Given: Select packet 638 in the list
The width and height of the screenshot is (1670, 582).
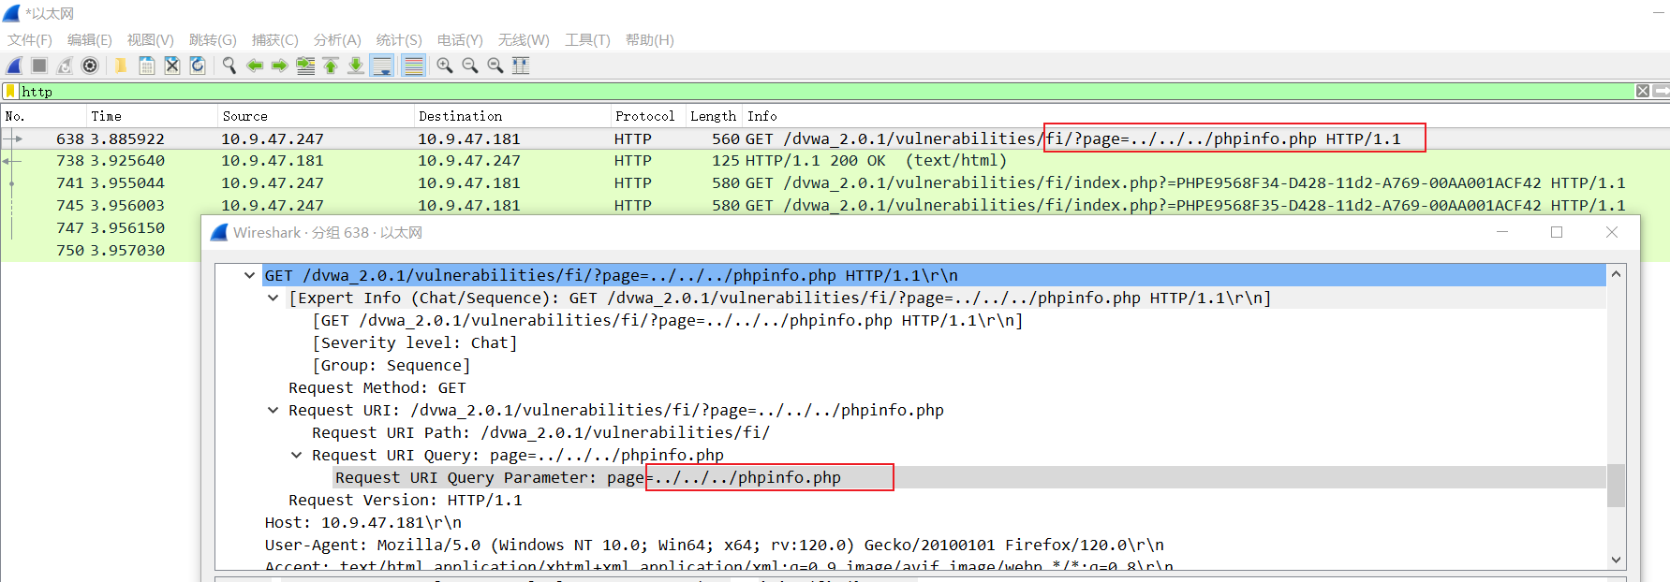Looking at the screenshot, I should [835, 138].
